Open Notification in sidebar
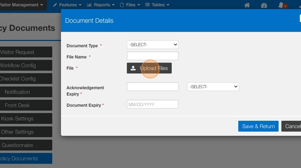 tap(26, 92)
